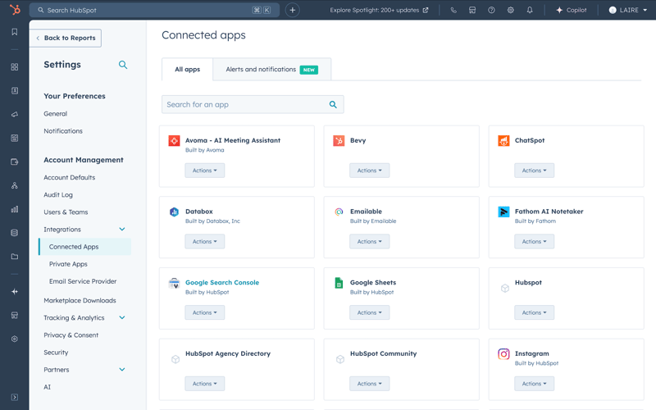This screenshot has height=410, width=656.
Task: Open the CRM contacts icon in left rail
Action: tap(15, 91)
